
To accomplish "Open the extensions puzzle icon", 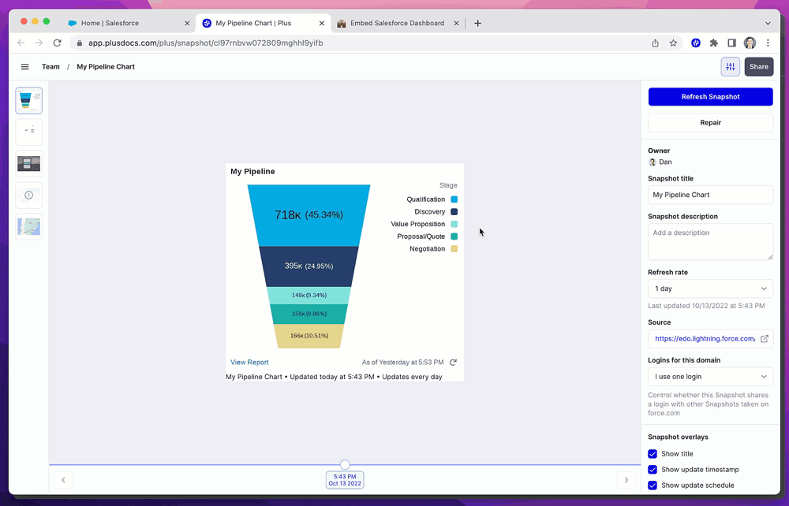I will [x=713, y=43].
